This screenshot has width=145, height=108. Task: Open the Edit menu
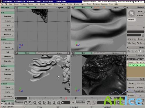(x=6, y=4)
